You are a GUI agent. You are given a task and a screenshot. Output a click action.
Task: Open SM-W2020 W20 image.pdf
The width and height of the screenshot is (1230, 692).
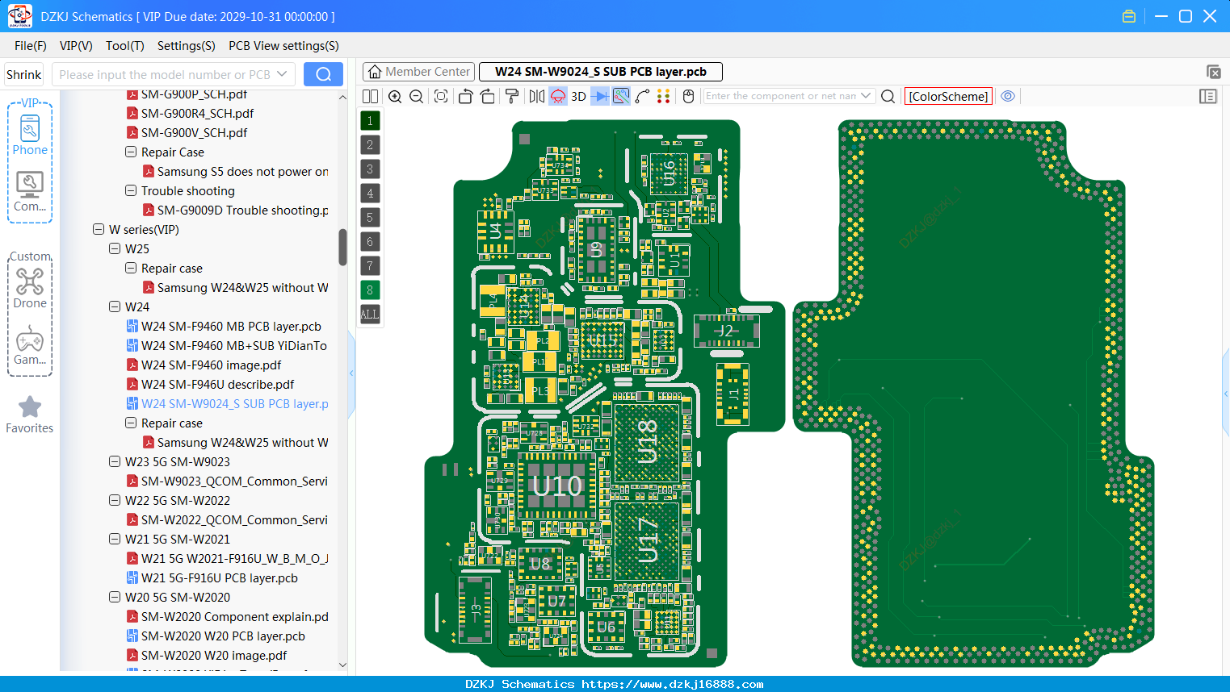click(x=214, y=655)
